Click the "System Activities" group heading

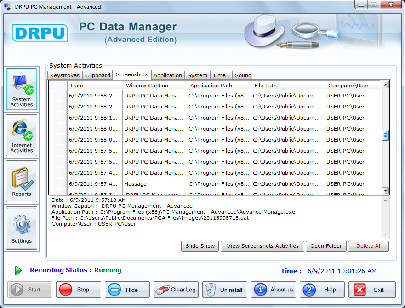click(75, 66)
